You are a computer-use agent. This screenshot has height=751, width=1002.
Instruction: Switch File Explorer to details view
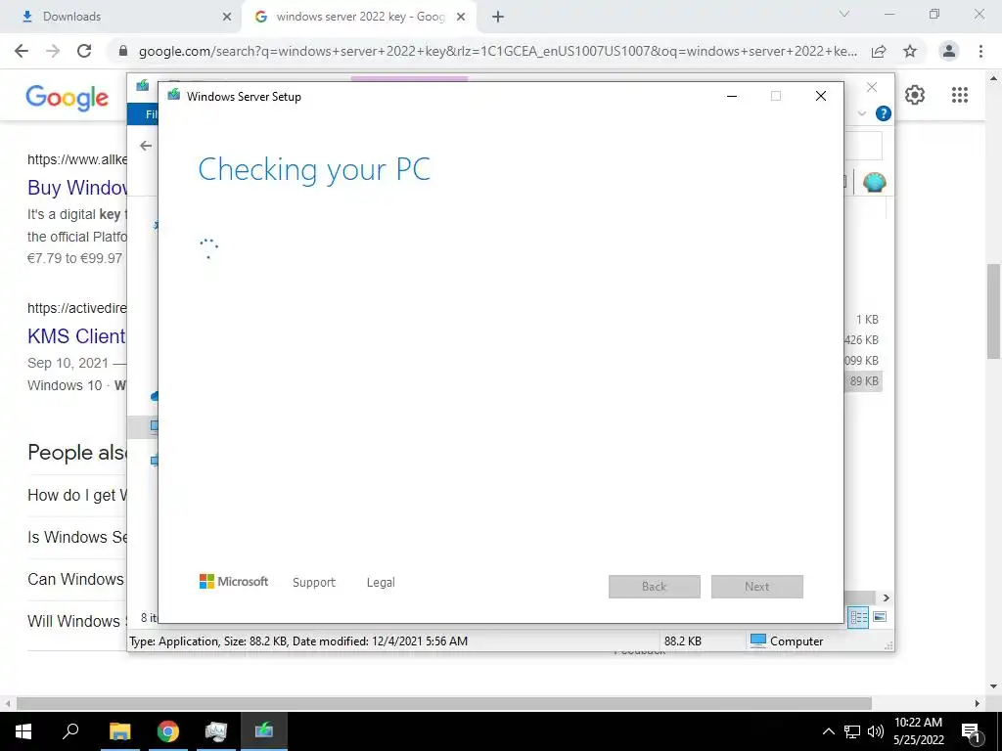858,617
